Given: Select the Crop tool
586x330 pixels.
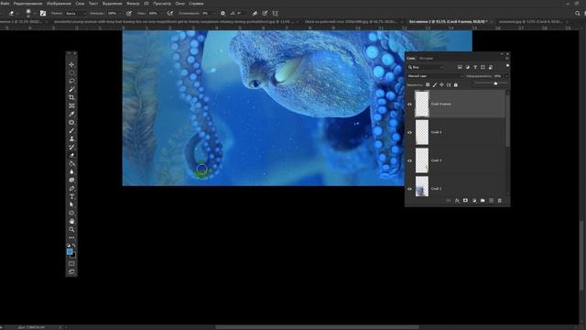Looking at the screenshot, I should pyautogui.click(x=71, y=98).
